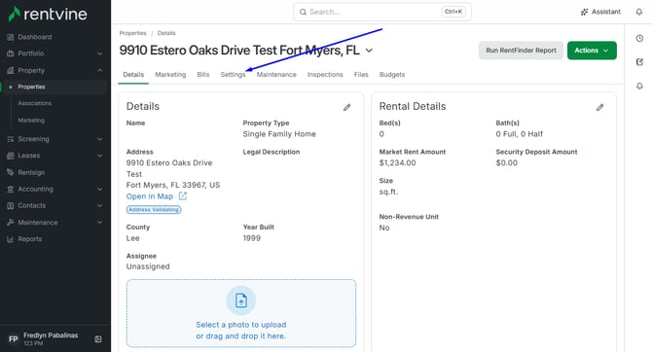Click the Fredlyn Pabalinas user name
The width and height of the screenshot is (652, 352).
coord(51,335)
